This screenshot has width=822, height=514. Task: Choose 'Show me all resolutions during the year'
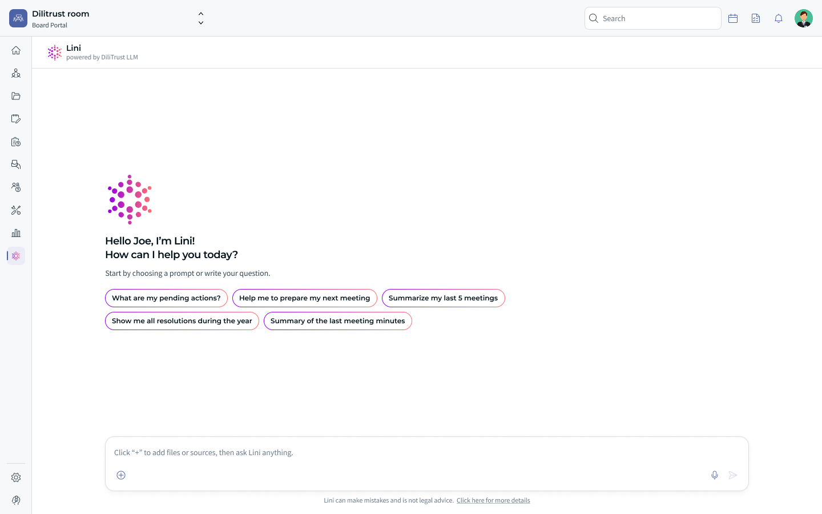pos(182,321)
